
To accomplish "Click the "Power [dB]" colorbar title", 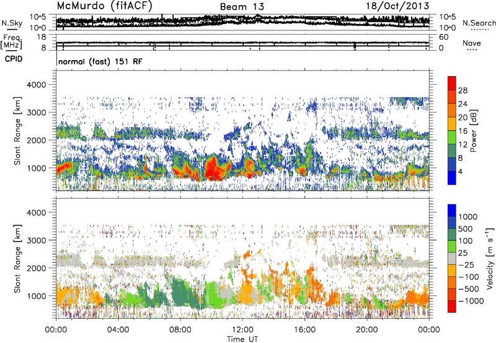I will point(473,131).
